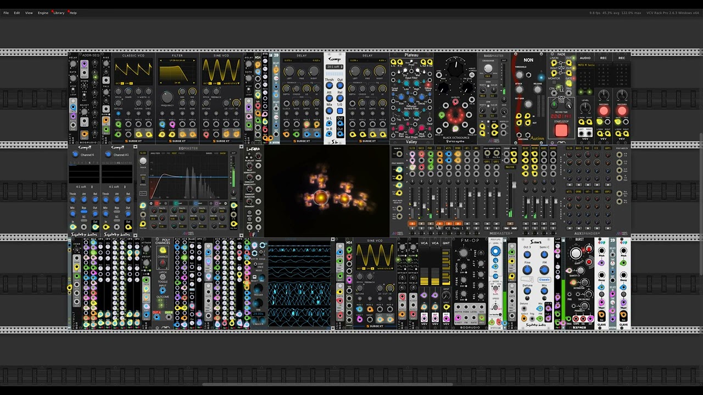The height and width of the screenshot is (395, 703).
Task: Toggle Byp on Comp II Channel 6
Action: tap(84, 211)
